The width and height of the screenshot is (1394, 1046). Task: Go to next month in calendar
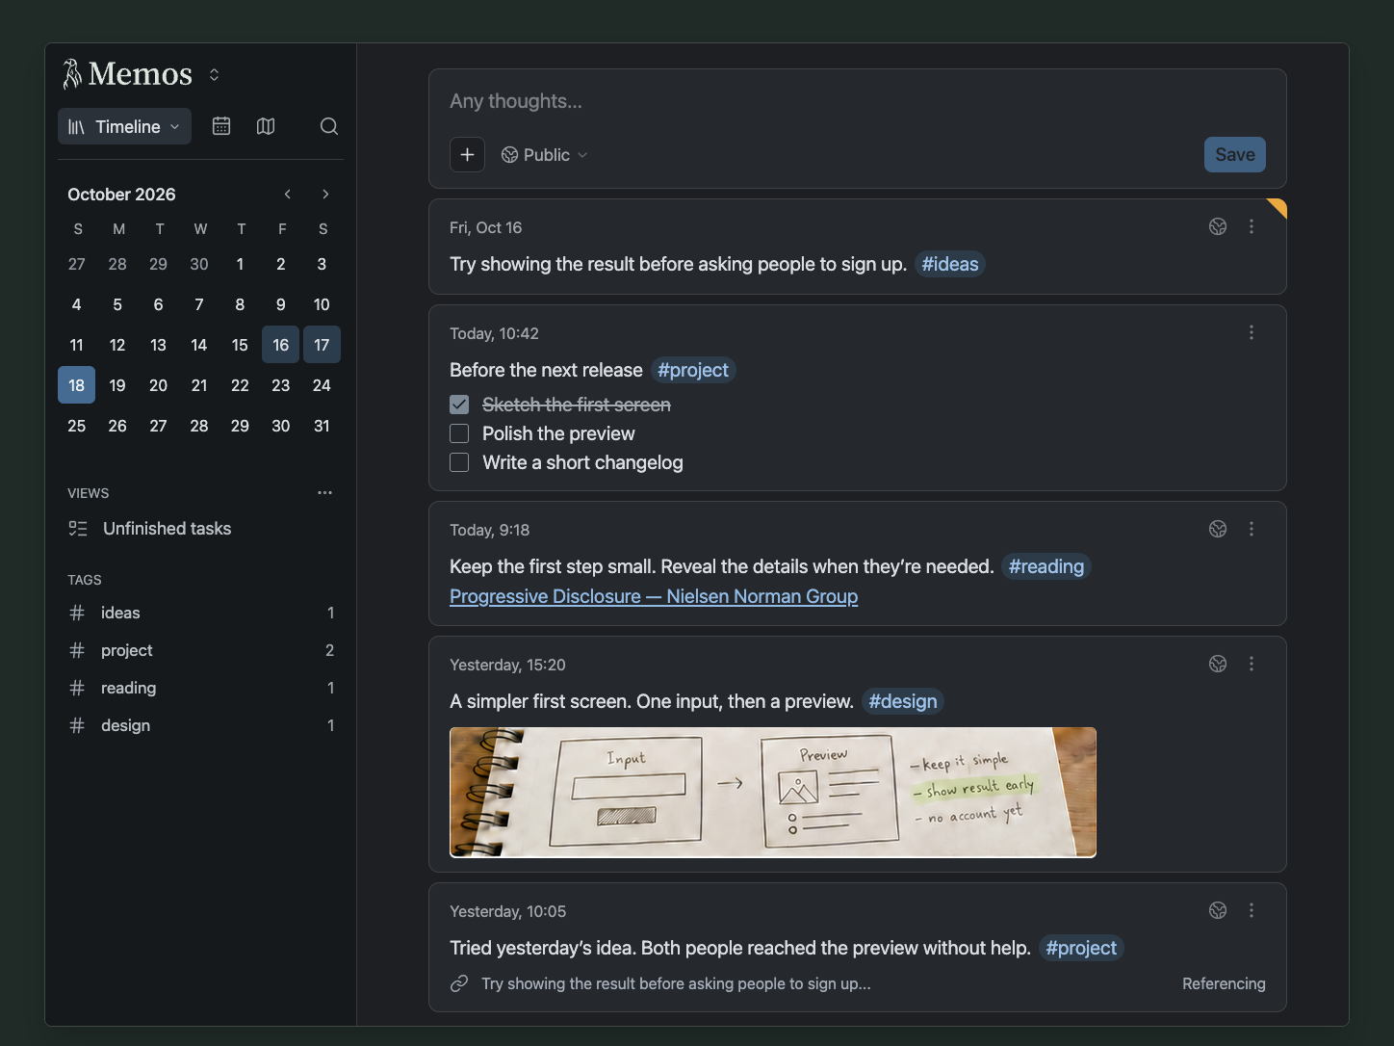(325, 194)
